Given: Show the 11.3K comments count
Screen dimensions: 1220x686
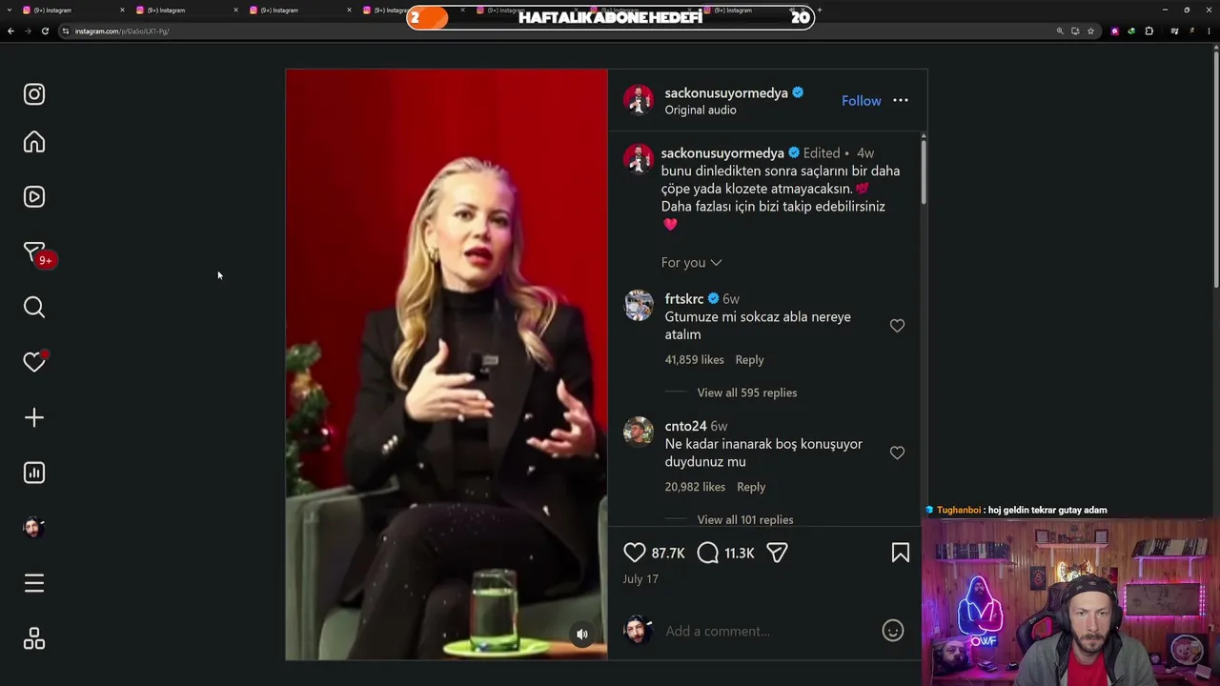Looking at the screenshot, I should click(740, 554).
